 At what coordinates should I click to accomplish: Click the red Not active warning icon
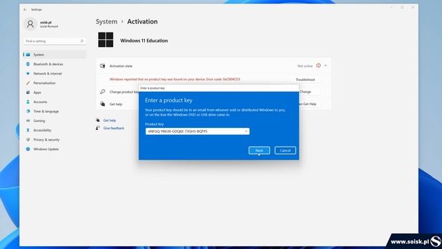[x=318, y=66]
